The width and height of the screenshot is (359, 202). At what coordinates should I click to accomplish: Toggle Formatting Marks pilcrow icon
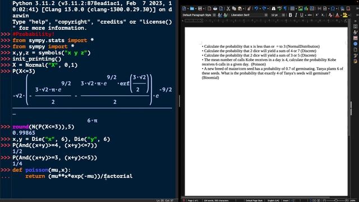285,9
